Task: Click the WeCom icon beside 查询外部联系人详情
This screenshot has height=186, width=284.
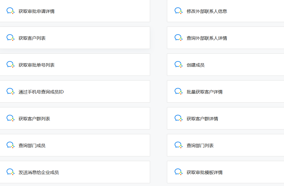Action: tap(179, 38)
